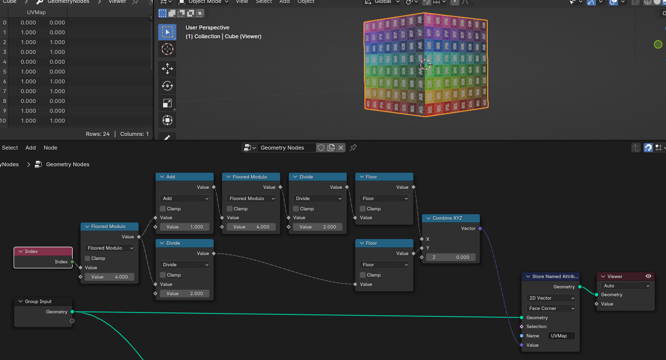
Task: Enable Clamp on the lower Floor node
Action: 363,275
